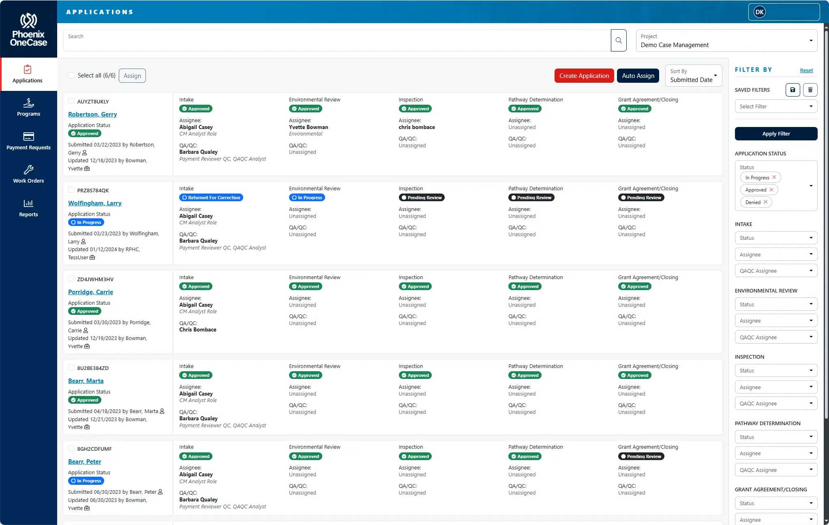Remove the Denied status chip
829x525 pixels.
coord(765,202)
